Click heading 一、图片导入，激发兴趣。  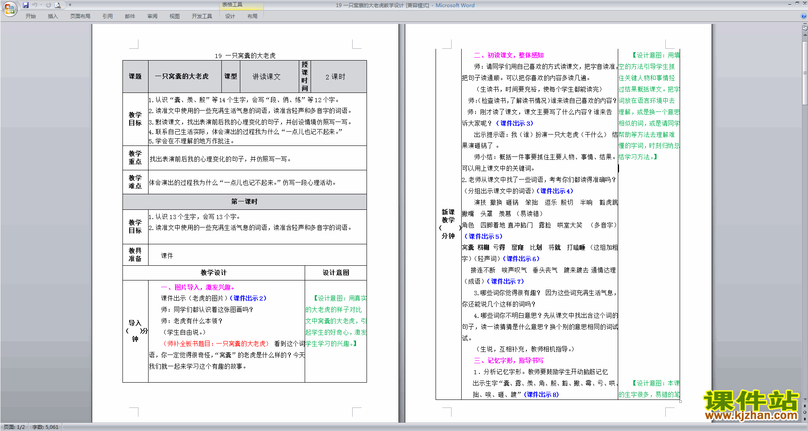pos(198,287)
